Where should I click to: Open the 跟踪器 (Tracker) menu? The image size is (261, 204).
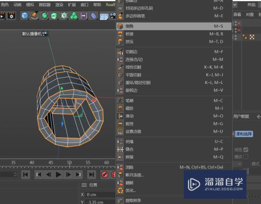tap(44, 5)
